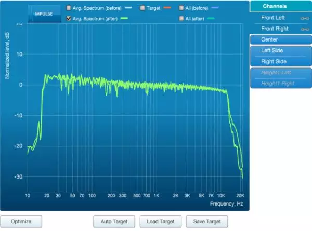Uncheck the Avg. Spectrum (after) checkbox
The image size is (312, 231).
tap(69, 18)
